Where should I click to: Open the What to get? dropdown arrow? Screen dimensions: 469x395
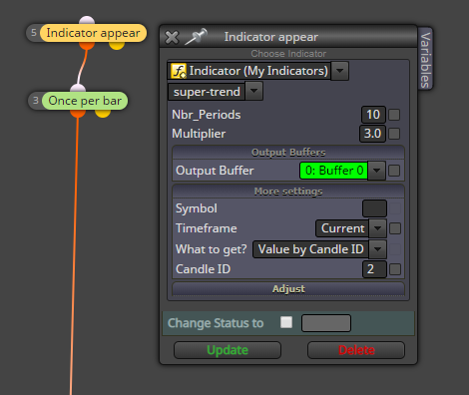[377, 249]
